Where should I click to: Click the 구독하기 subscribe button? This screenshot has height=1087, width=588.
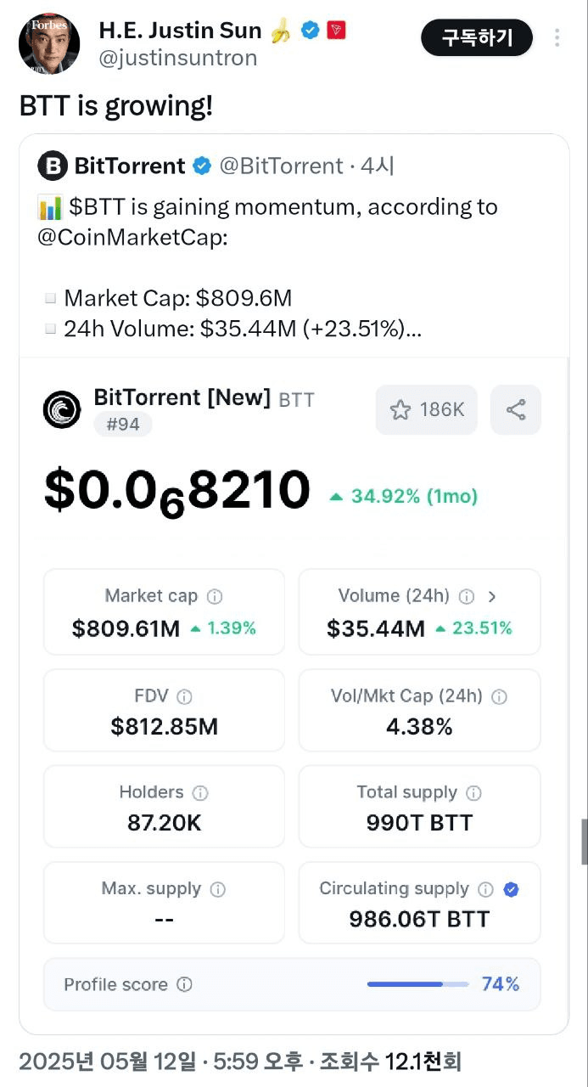pyautogui.click(x=478, y=37)
